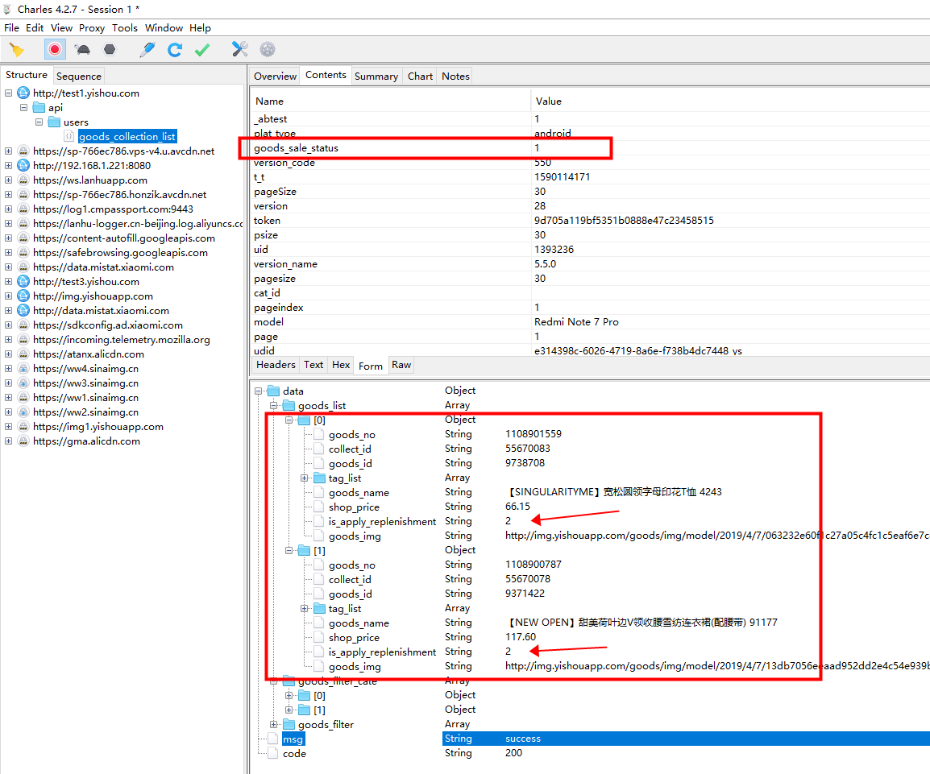The image size is (930, 774).
Task: Collapse the users folder node
Action: (x=39, y=122)
